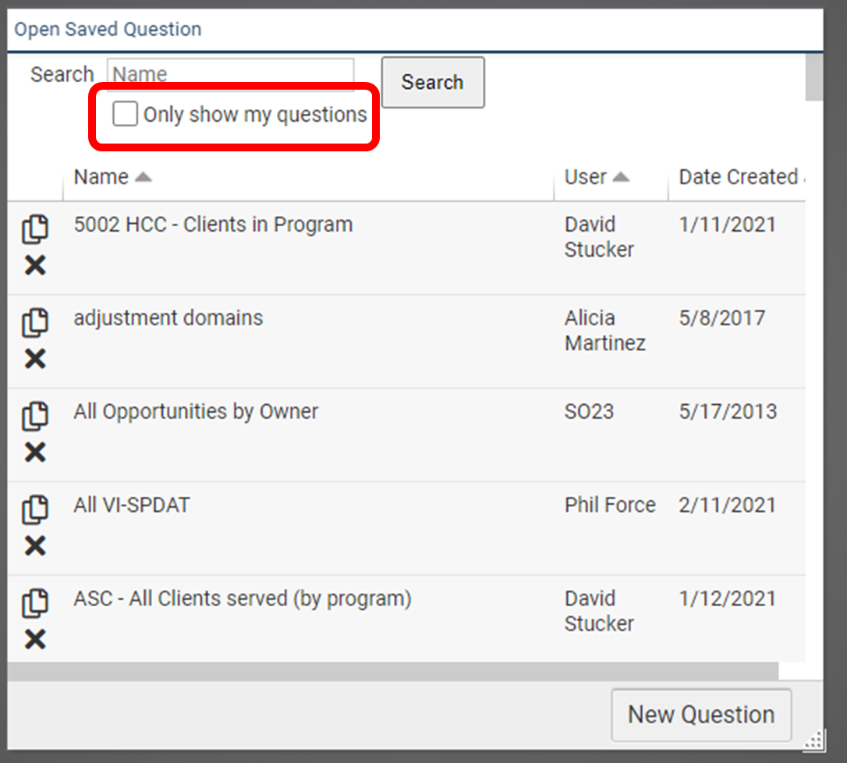Click the Search button

[433, 82]
